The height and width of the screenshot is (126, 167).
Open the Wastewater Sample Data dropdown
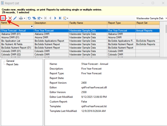click(x=165, y=18)
